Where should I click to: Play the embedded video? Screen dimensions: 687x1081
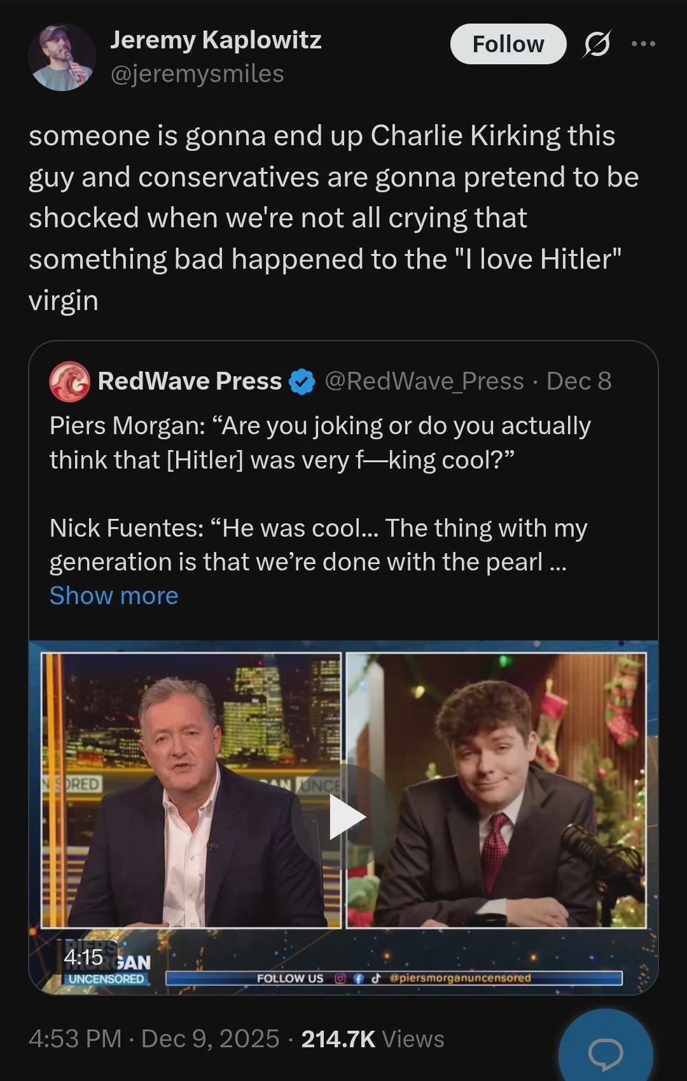tap(345, 817)
